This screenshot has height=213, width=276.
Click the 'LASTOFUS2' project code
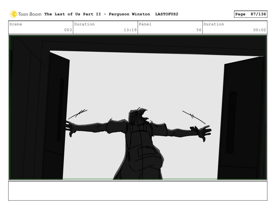pyautogui.click(x=167, y=14)
